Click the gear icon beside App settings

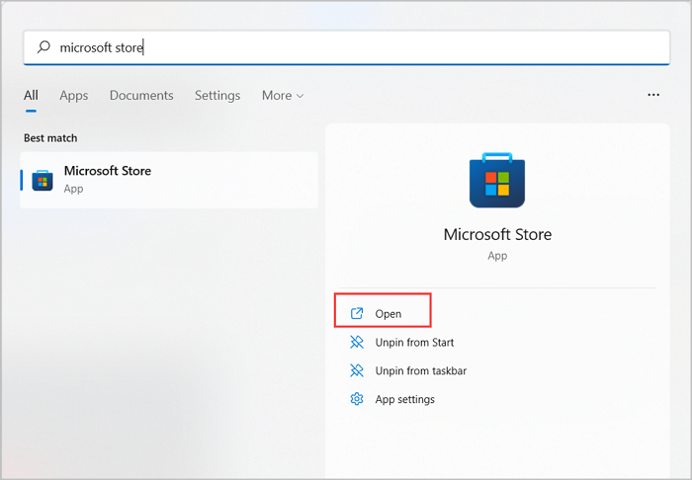coord(357,399)
